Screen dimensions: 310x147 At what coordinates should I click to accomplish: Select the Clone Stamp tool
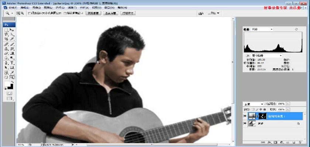[6, 49]
